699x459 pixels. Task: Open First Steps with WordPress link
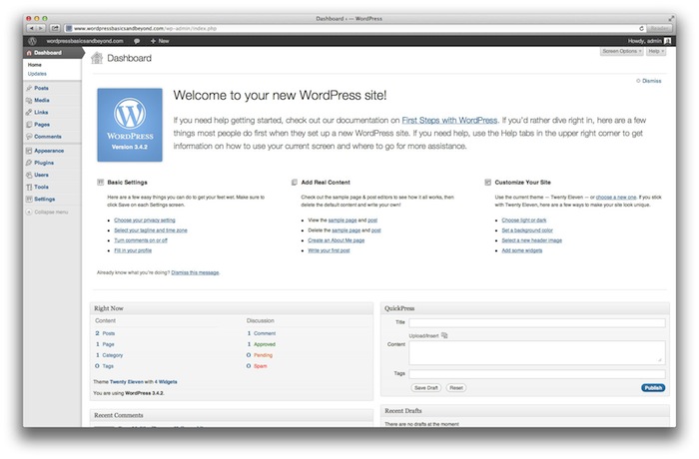(x=449, y=121)
